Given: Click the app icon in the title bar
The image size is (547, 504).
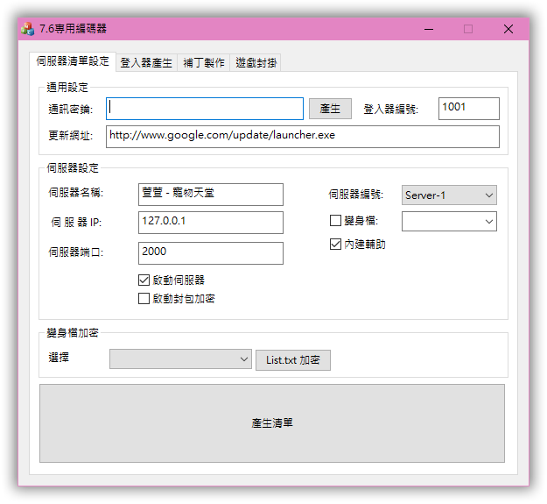Looking at the screenshot, I should pos(27,29).
